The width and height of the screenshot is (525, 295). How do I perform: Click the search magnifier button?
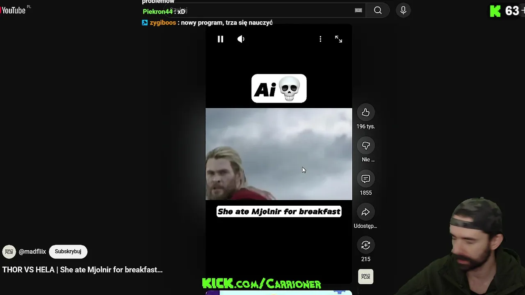(378, 10)
